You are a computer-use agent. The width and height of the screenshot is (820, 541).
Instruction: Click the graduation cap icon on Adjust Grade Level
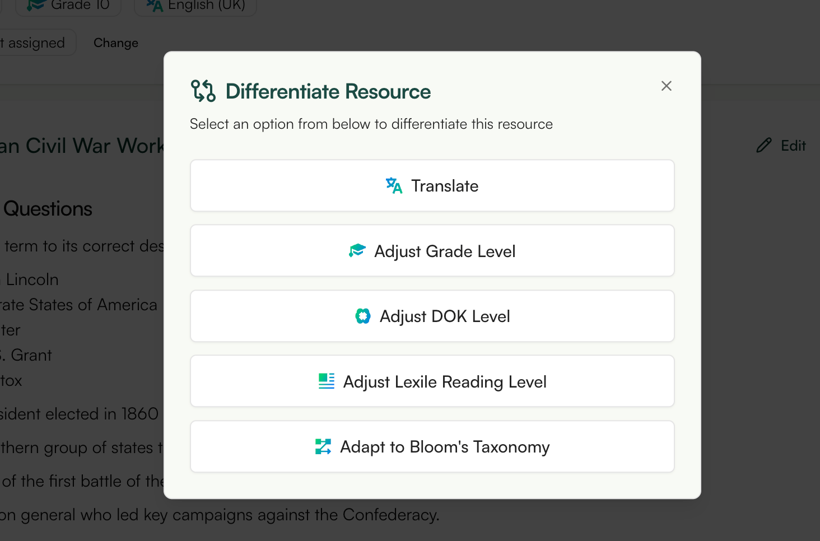(357, 251)
